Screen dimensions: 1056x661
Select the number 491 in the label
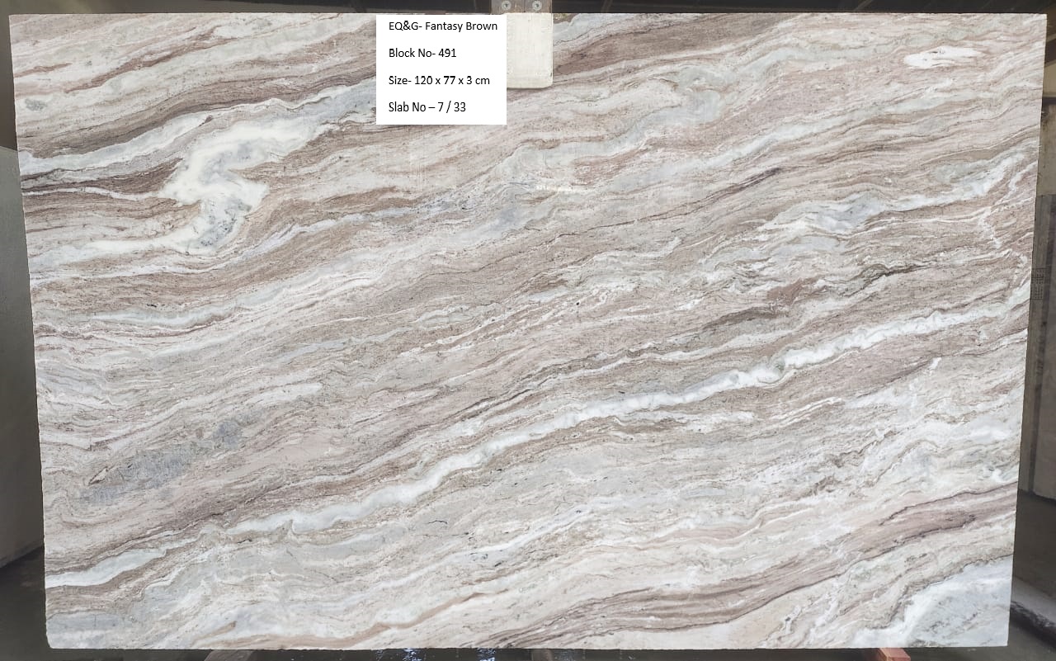click(x=446, y=53)
